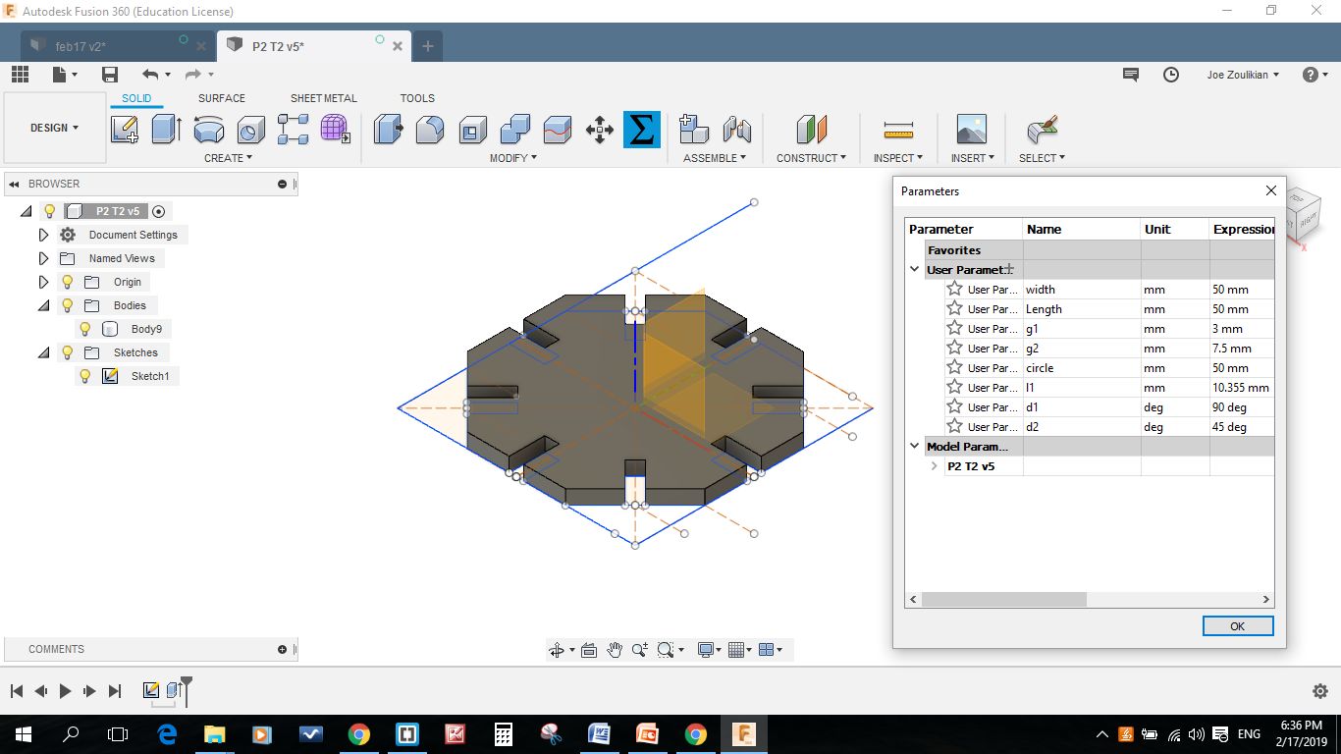Click the Measure ruler icon
The width and height of the screenshot is (1341, 754).
(x=898, y=130)
